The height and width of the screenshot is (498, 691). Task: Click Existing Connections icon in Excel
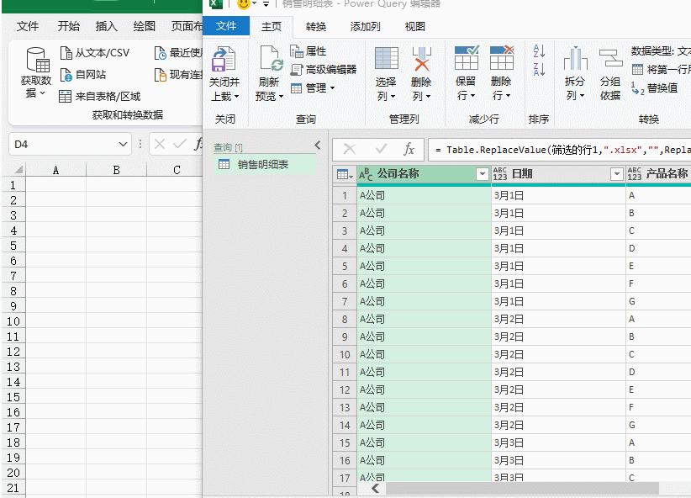point(160,75)
